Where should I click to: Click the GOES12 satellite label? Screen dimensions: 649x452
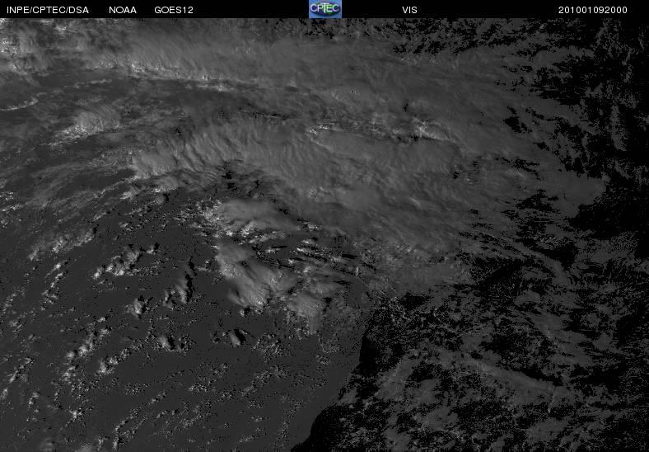click(x=174, y=10)
